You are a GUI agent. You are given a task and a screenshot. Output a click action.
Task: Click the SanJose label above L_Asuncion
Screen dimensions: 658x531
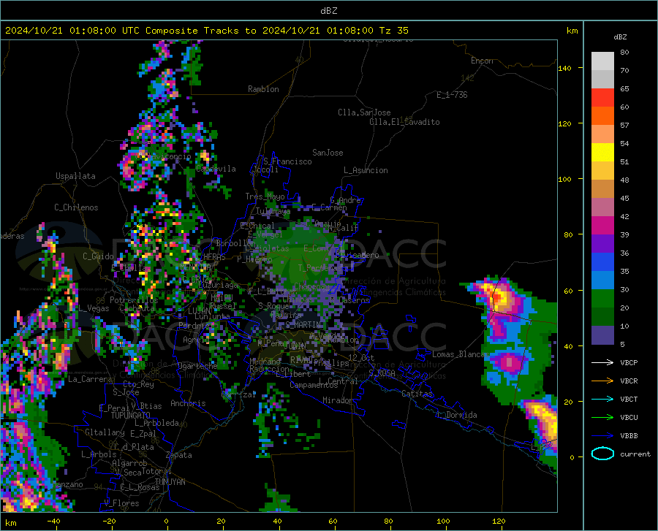click(328, 153)
